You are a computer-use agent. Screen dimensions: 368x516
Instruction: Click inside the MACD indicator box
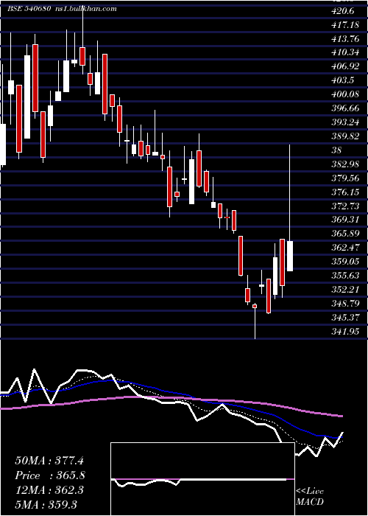click(x=202, y=479)
